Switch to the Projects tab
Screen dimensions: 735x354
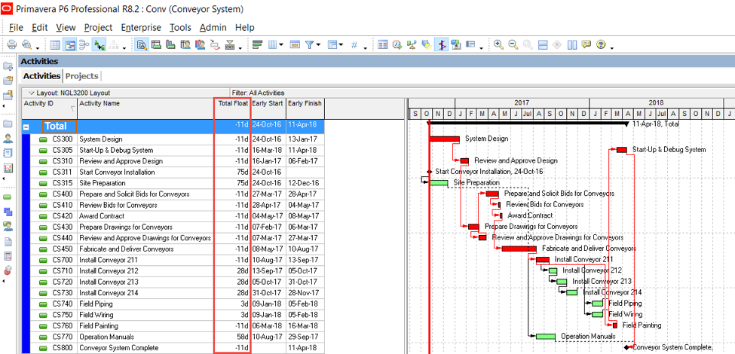82,76
